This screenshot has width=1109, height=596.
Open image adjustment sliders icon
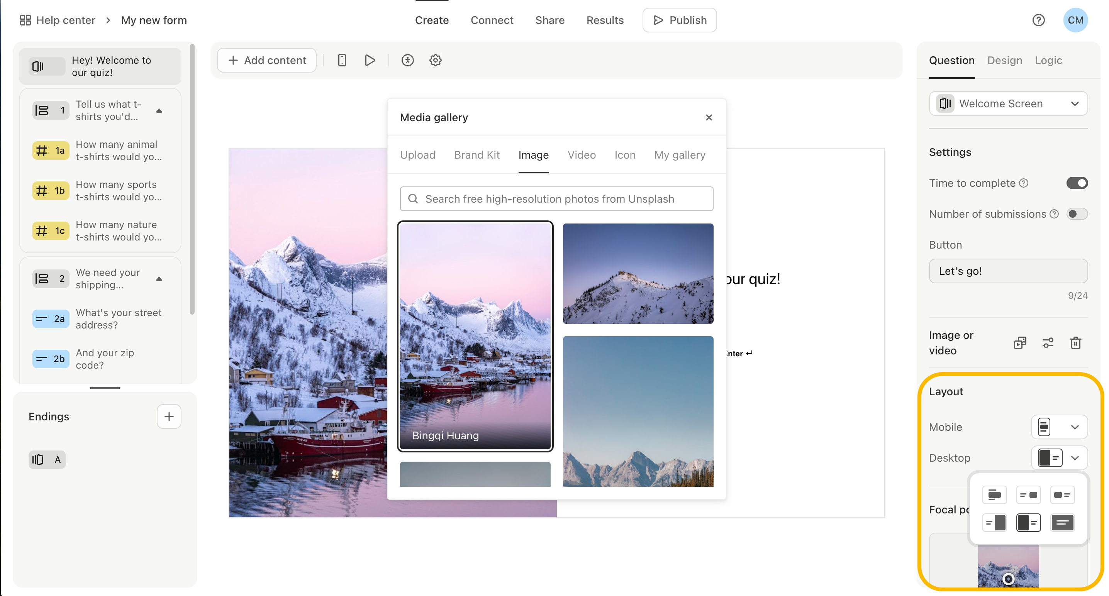[x=1048, y=343]
